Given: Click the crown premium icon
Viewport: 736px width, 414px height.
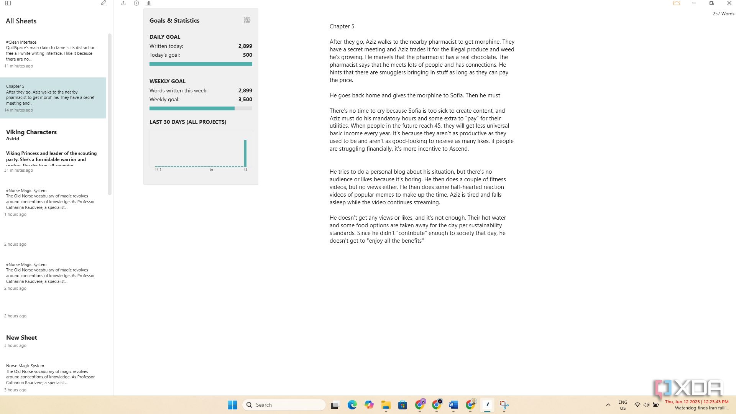Looking at the screenshot, I should tap(677, 3).
